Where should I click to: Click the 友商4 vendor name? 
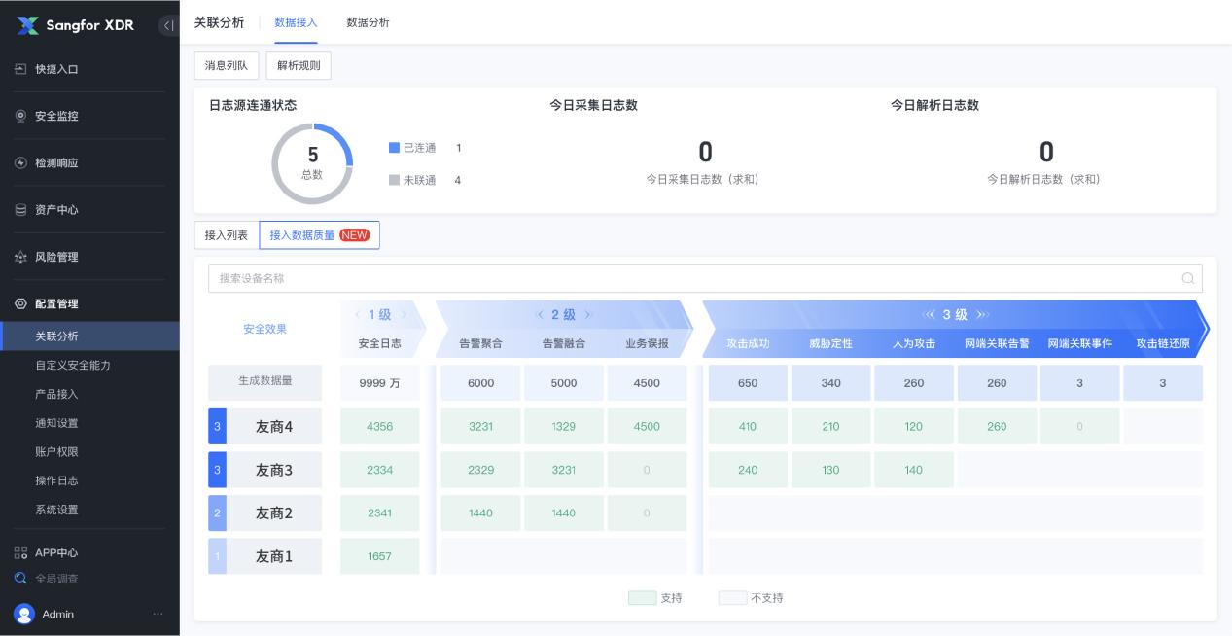[x=274, y=427]
